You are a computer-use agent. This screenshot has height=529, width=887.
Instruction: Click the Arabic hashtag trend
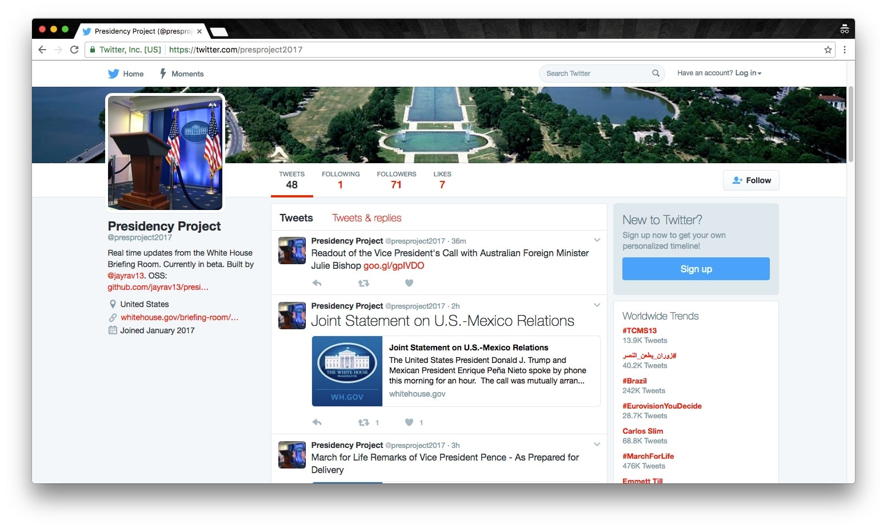(x=649, y=356)
